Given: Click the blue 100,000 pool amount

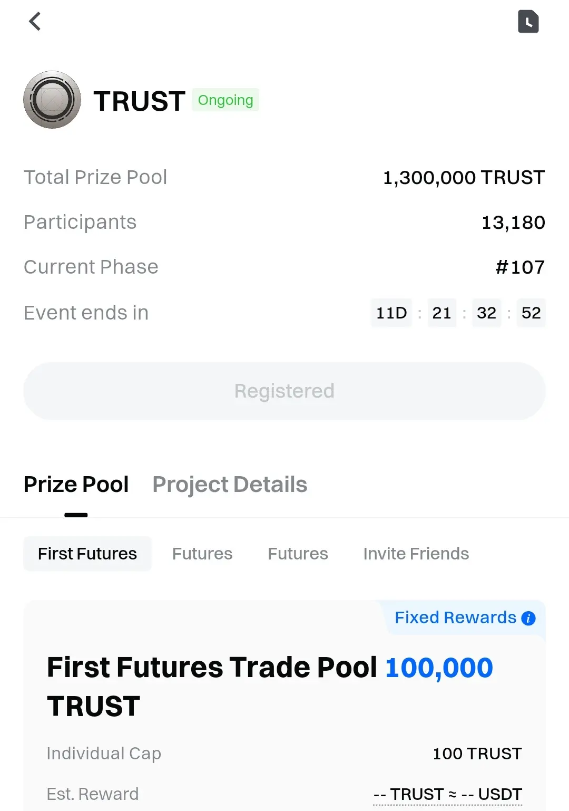Looking at the screenshot, I should (x=439, y=668).
